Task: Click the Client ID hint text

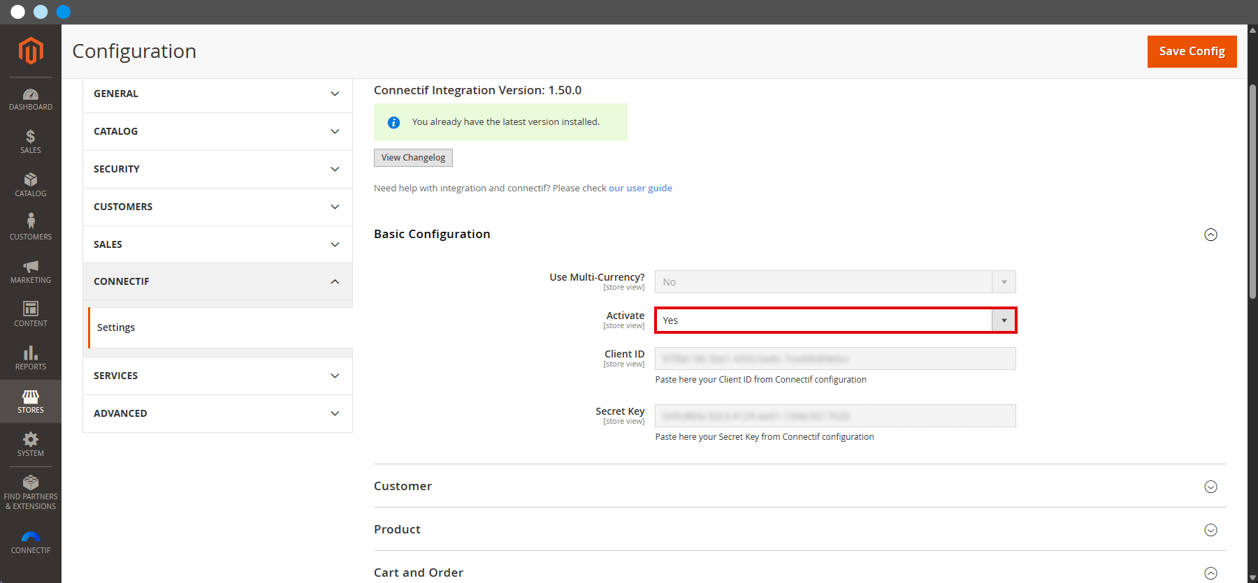Action: point(760,380)
